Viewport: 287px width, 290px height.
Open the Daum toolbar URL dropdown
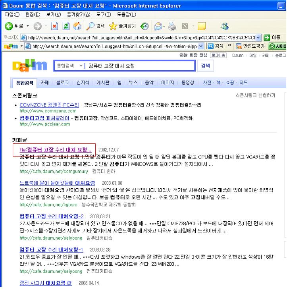pos(201,46)
